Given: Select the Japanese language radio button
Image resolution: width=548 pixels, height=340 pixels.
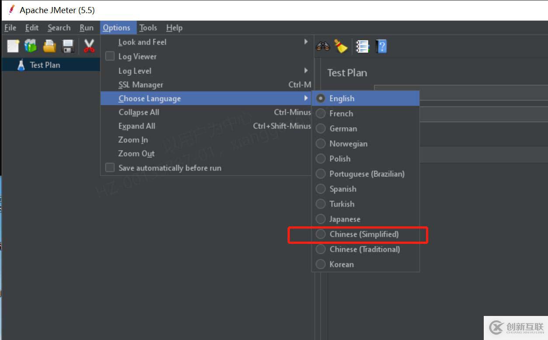Looking at the screenshot, I should click(x=321, y=219).
